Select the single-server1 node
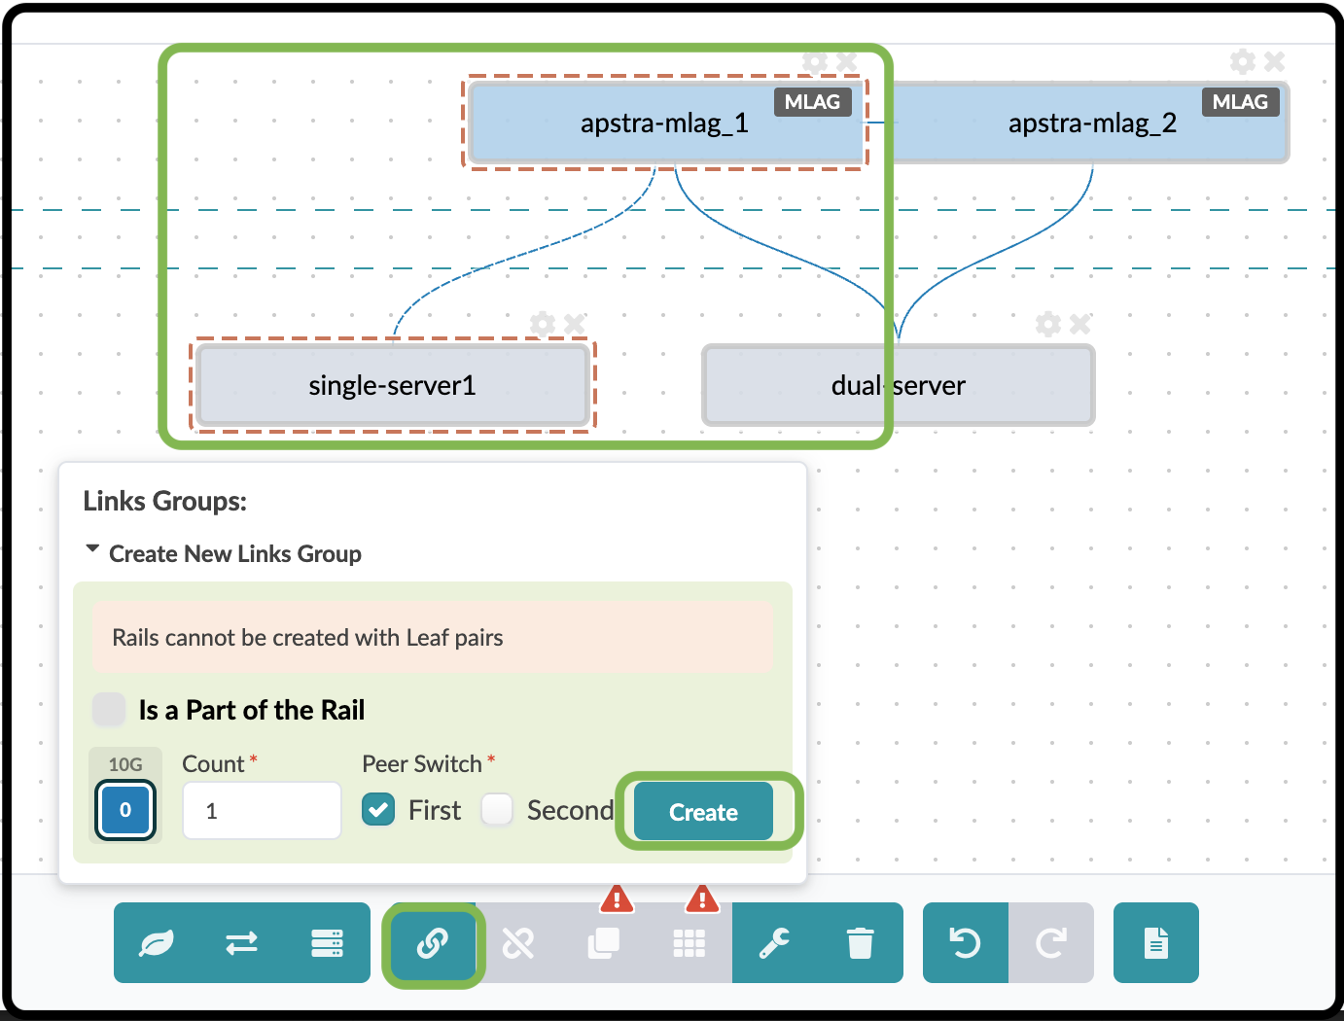 point(393,385)
